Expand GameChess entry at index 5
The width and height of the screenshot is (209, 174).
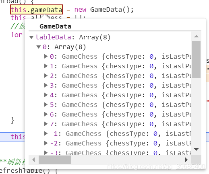pyautogui.click(x=46, y=104)
